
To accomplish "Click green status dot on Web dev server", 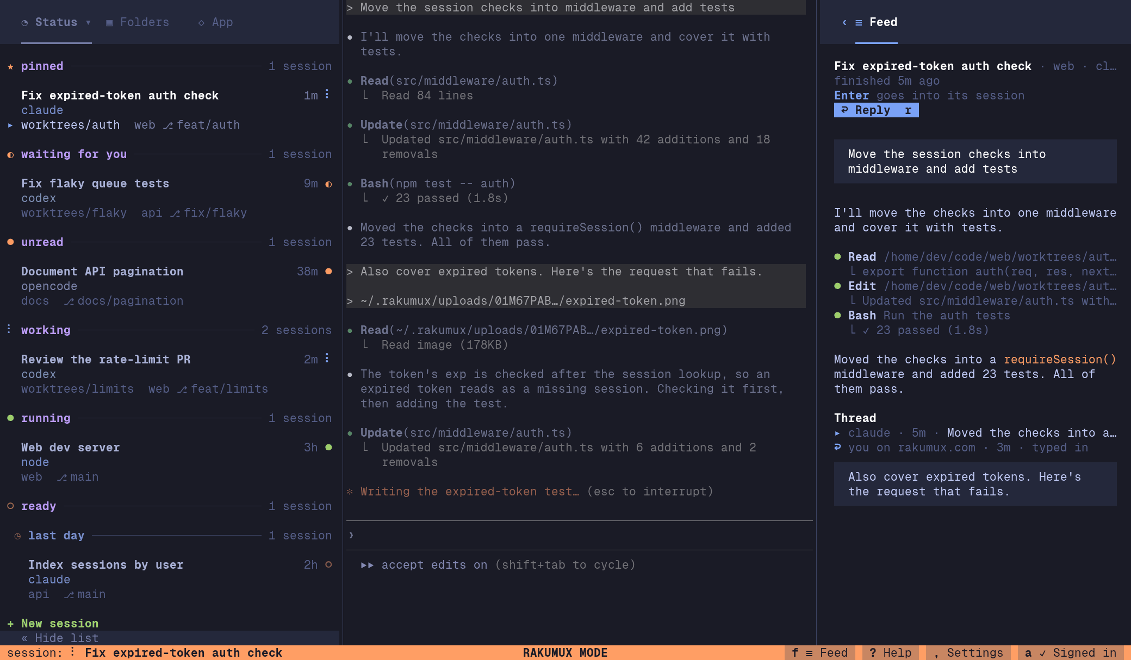I will [328, 448].
